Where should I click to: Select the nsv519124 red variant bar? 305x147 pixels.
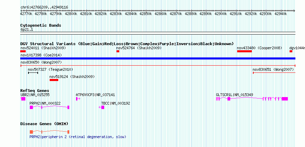point(54,80)
